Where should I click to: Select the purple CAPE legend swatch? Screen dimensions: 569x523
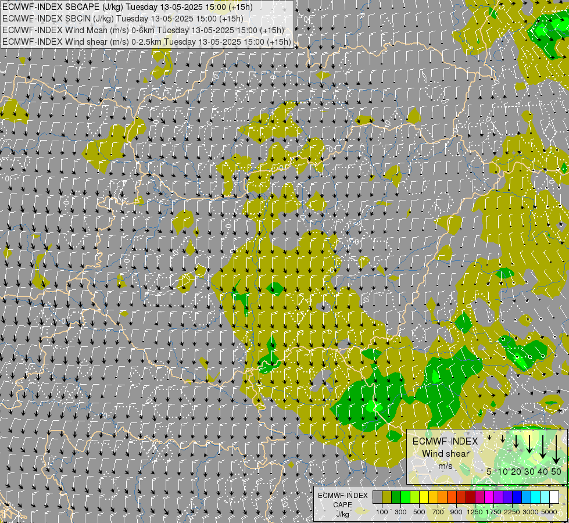pyautogui.click(x=499, y=497)
